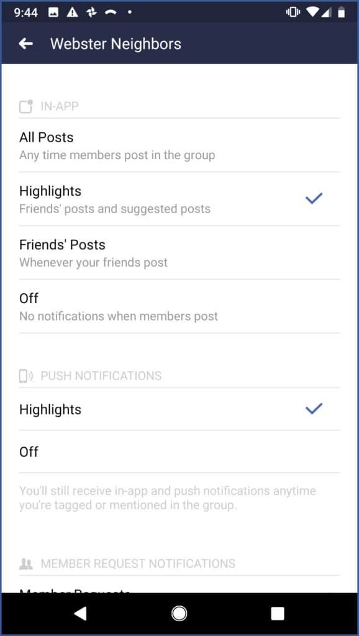359x636 pixels.
Task: Select Friends' Posts notification option
Action: tap(179, 253)
